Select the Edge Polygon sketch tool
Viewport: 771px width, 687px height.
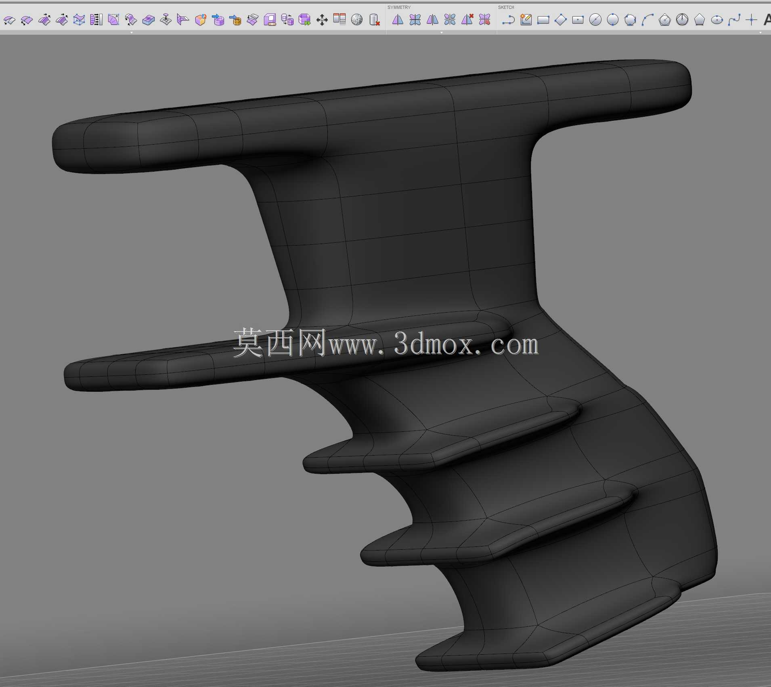coord(699,19)
